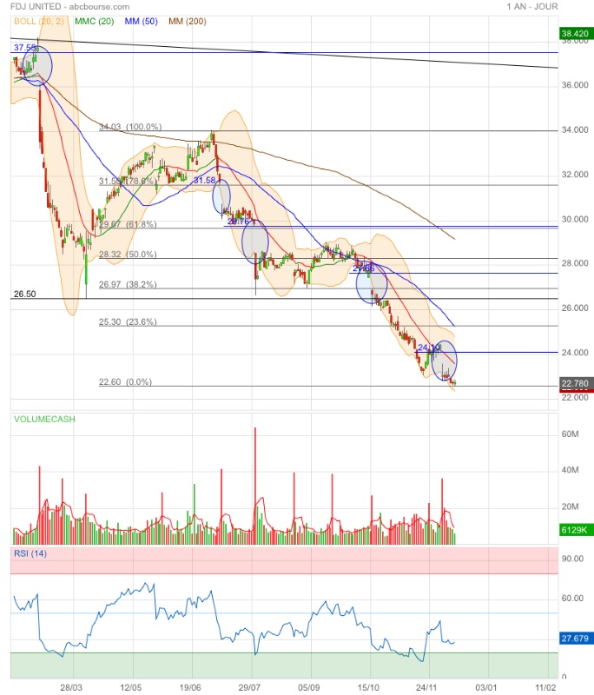594x695 pixels.
Task: Click the 22.780 current price tag
Action: coord(575,383)
